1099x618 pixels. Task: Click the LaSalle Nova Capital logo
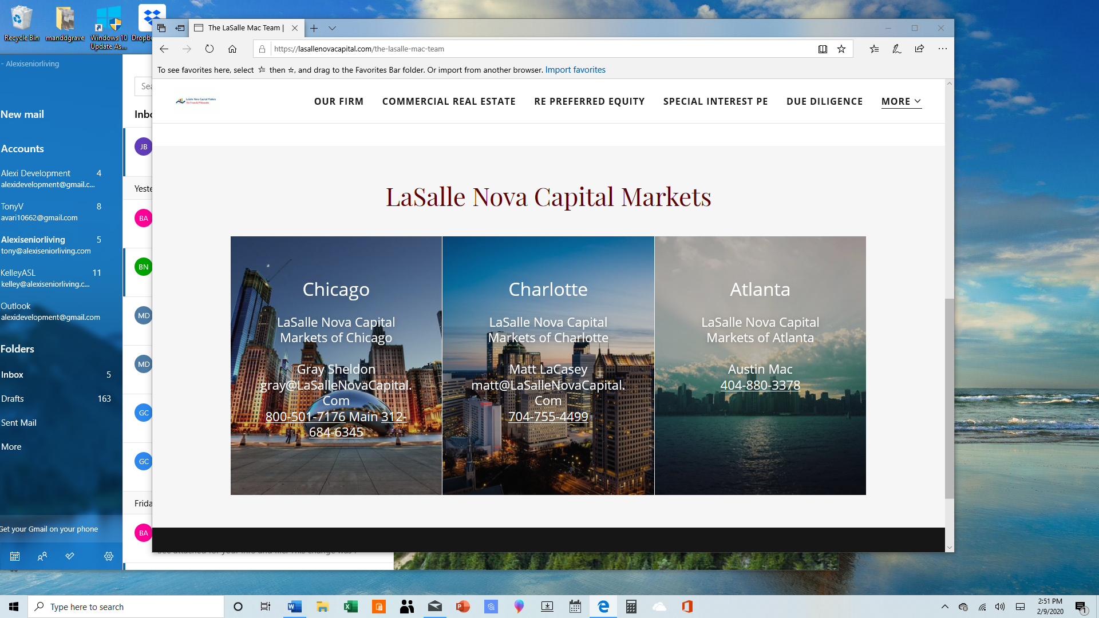[196, 101]
